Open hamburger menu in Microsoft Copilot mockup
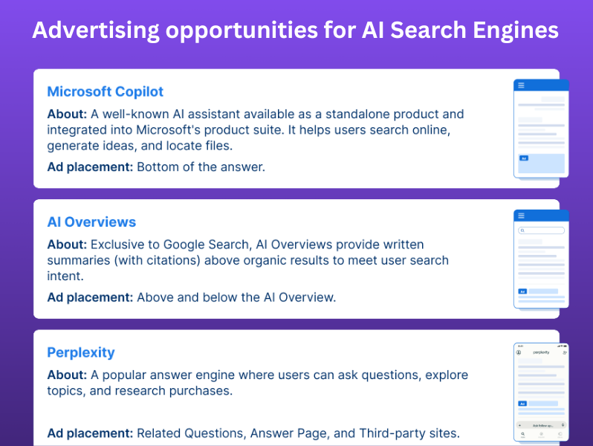The image size is (593, 446). pyautogui.click(x=522, y=85)
